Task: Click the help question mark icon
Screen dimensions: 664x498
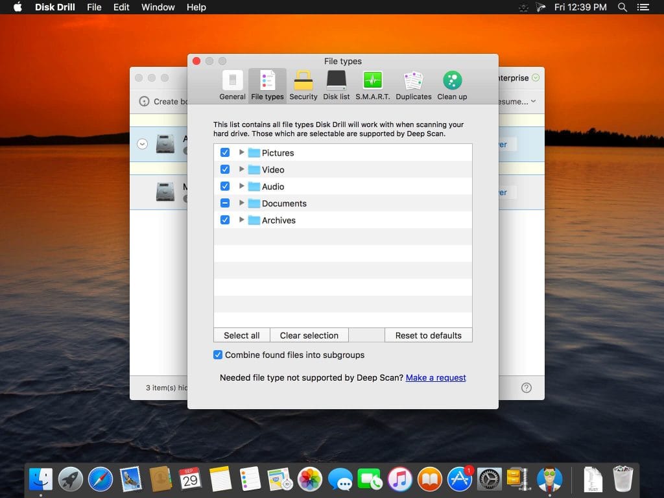Action: [x=525, y=387]
